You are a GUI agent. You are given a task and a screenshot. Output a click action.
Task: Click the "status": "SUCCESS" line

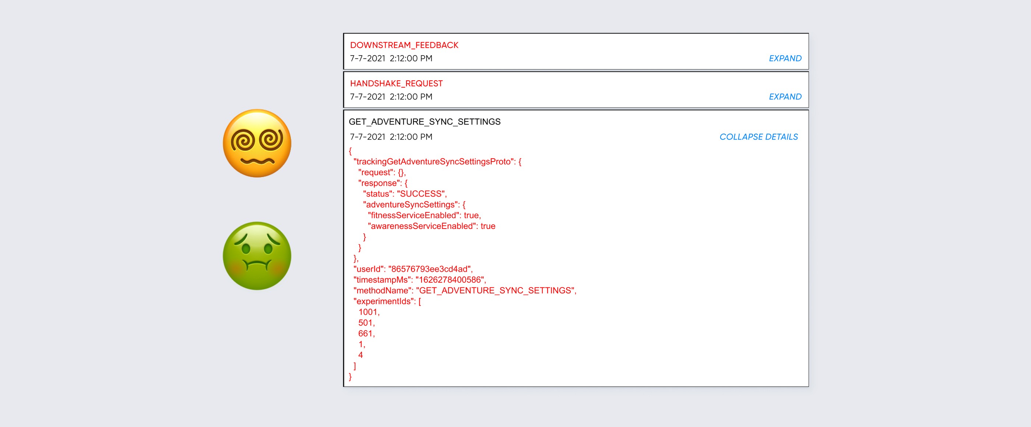pyautogui.click(x=404, y=194)
